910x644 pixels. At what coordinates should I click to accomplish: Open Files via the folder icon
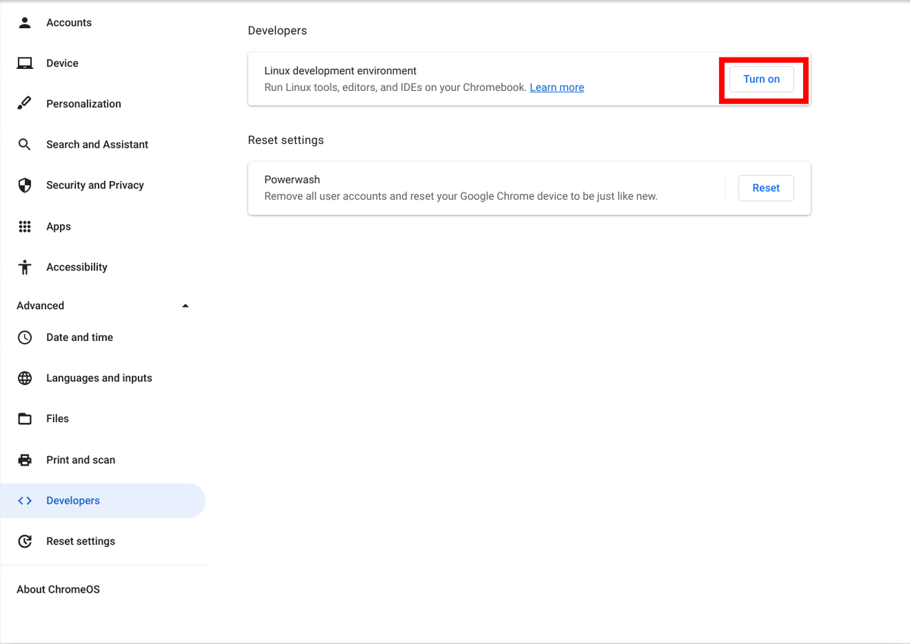click(24, 418)
